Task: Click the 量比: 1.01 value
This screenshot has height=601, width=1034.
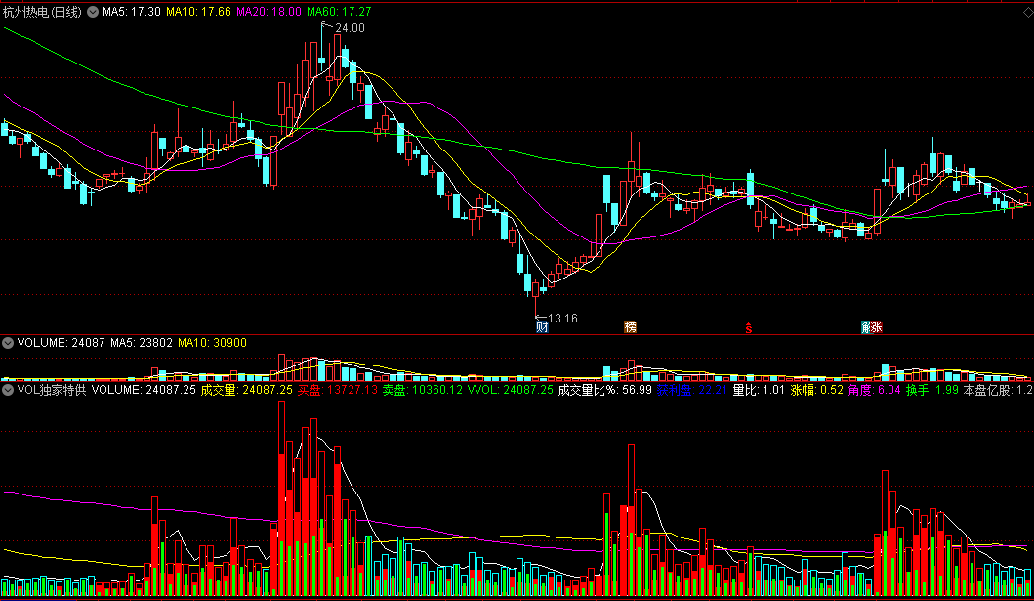Action: [x=759, y=390]
